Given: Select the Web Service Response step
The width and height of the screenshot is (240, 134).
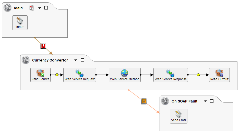Looking at the screenshot, I should click(x=171, y=75).
